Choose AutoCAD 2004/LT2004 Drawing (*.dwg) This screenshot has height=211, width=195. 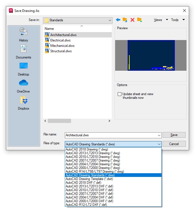coord(113,164)
